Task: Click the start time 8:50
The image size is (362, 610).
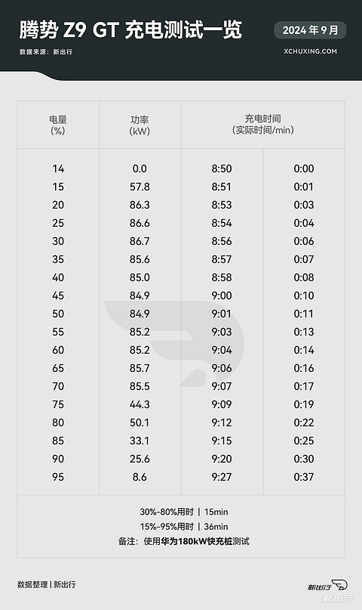Action: [222, 169]
